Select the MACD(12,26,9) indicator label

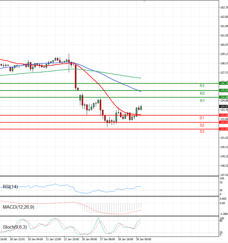click(x=17, y=207)
